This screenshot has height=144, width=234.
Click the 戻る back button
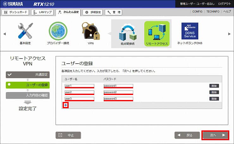click(x=187, y=135)
